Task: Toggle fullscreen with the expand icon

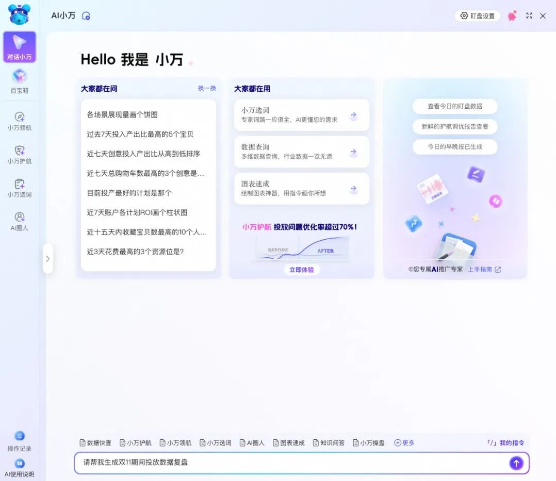Action: click(x=529, y=15)
